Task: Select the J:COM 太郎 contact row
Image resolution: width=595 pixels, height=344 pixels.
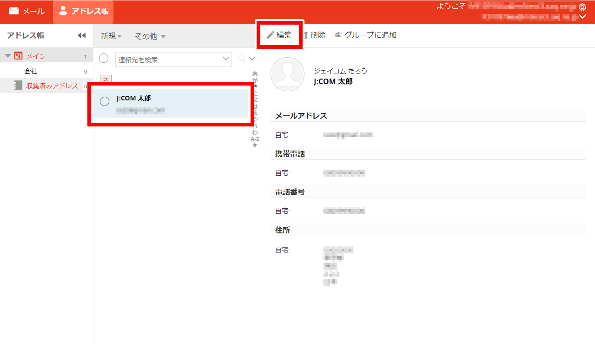Action: [171, 103]
